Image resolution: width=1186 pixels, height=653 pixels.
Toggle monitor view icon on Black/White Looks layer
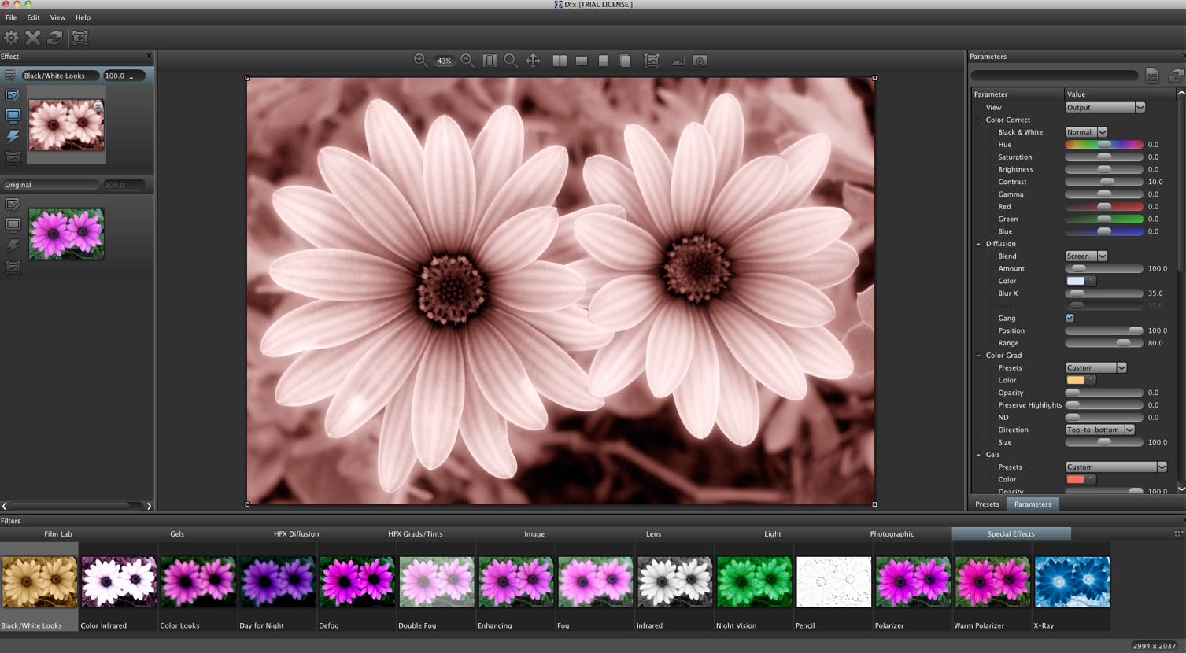click(13, 116)
